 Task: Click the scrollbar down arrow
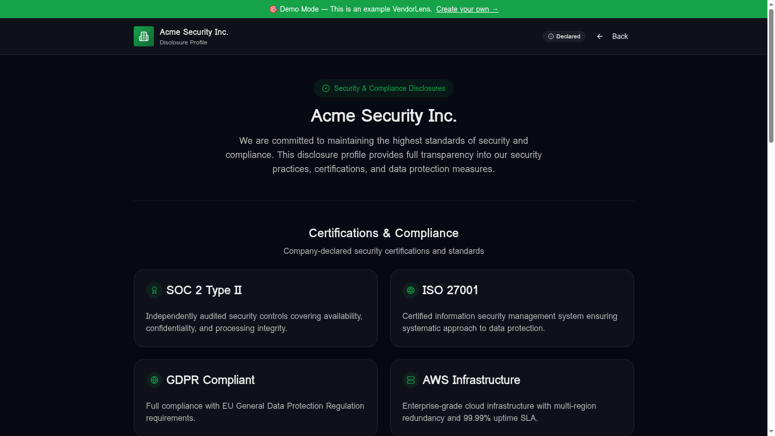[771, 432]
